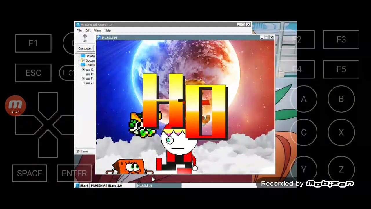Click the Mobizen recording timer bubble

pyautogui.click(x=15, y=106)
